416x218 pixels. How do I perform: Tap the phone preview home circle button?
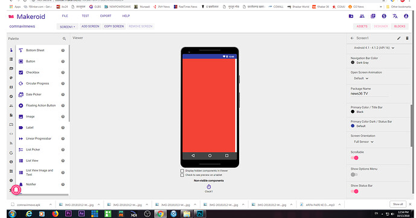pyautogui.click(x=210, y=156)
